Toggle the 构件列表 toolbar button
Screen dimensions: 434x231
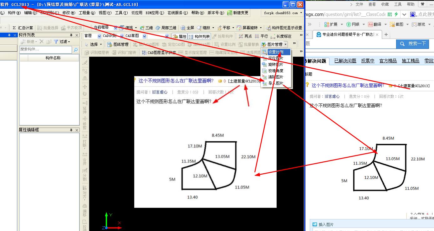[x=199, y=36]
